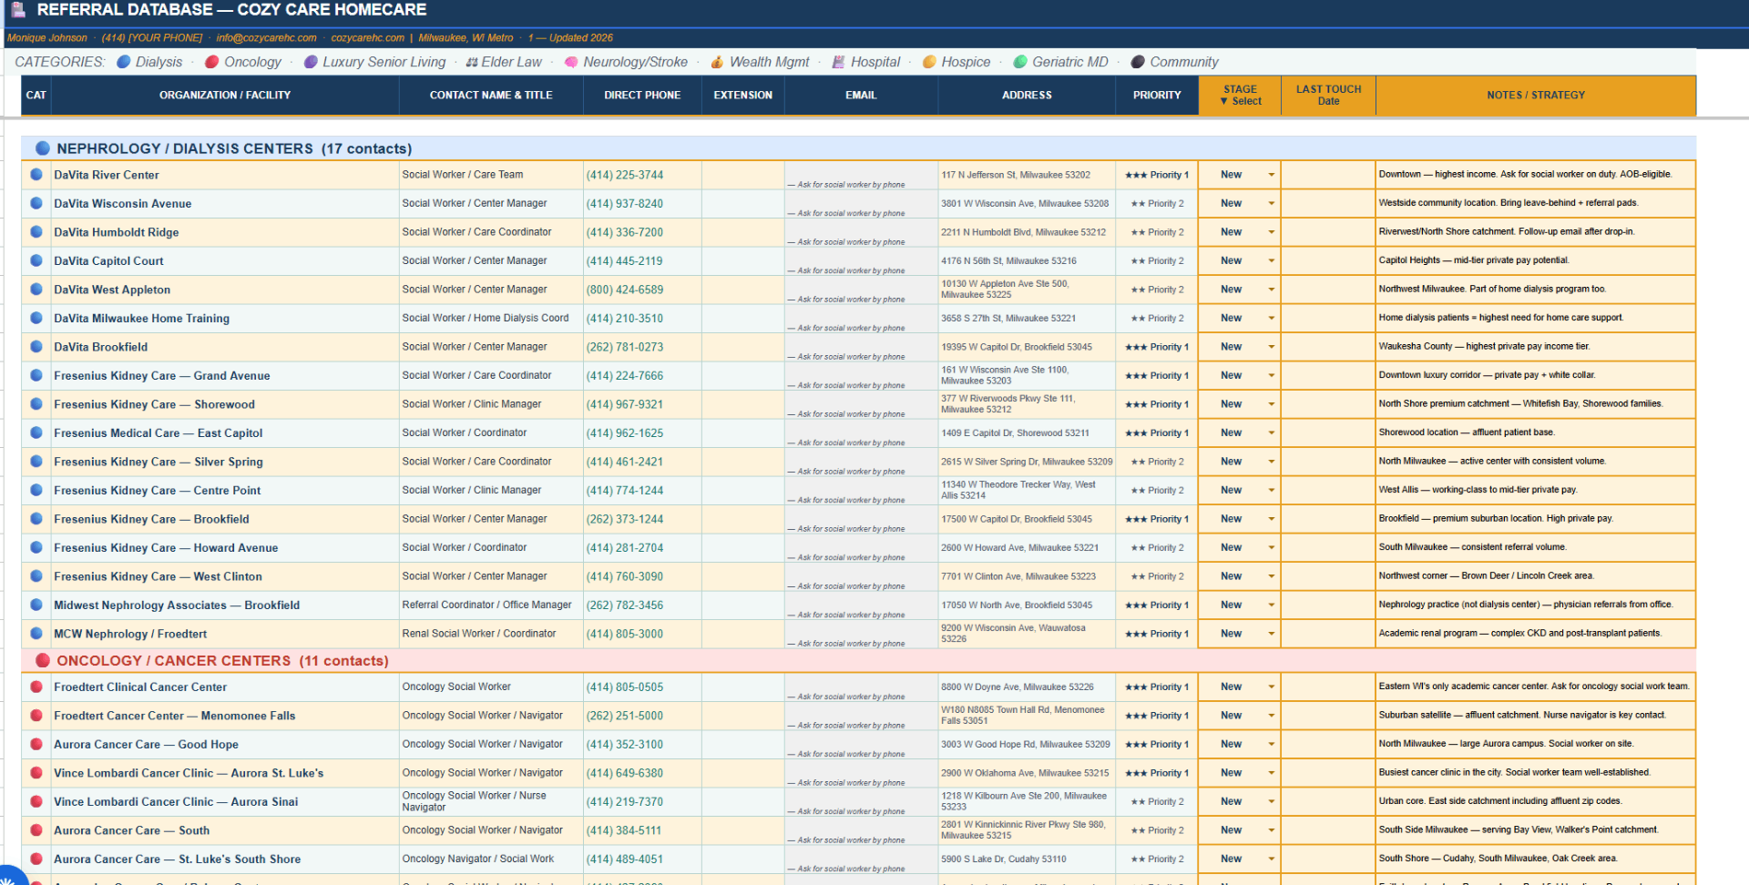Click the blue dot in DaVita River Center row

(x=36, y=174)
